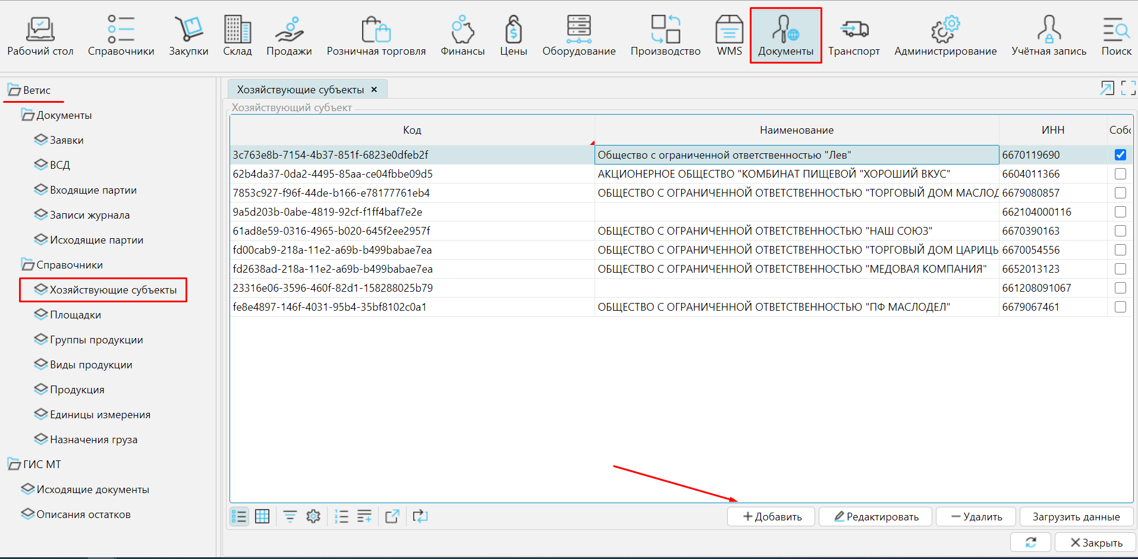Select the Хозяйствующие субъекты tab

click(x=300, y=90)
